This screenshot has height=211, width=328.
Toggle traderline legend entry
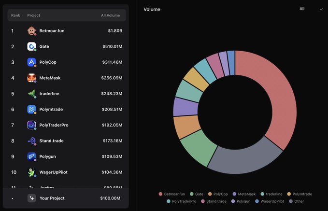[x=271, y=194]
